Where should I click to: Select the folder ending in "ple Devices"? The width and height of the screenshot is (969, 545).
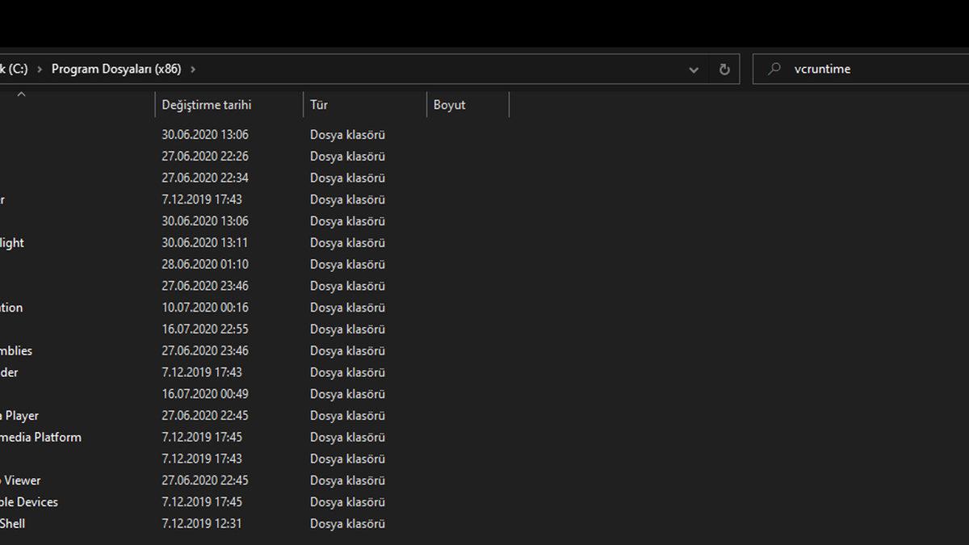click(x=29, y=502)
